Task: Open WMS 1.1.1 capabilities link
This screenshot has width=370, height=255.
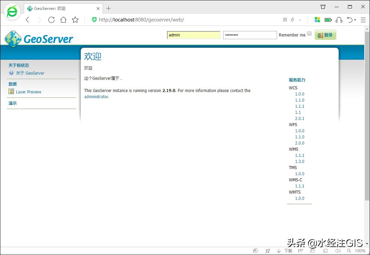Action: (300, 155)
